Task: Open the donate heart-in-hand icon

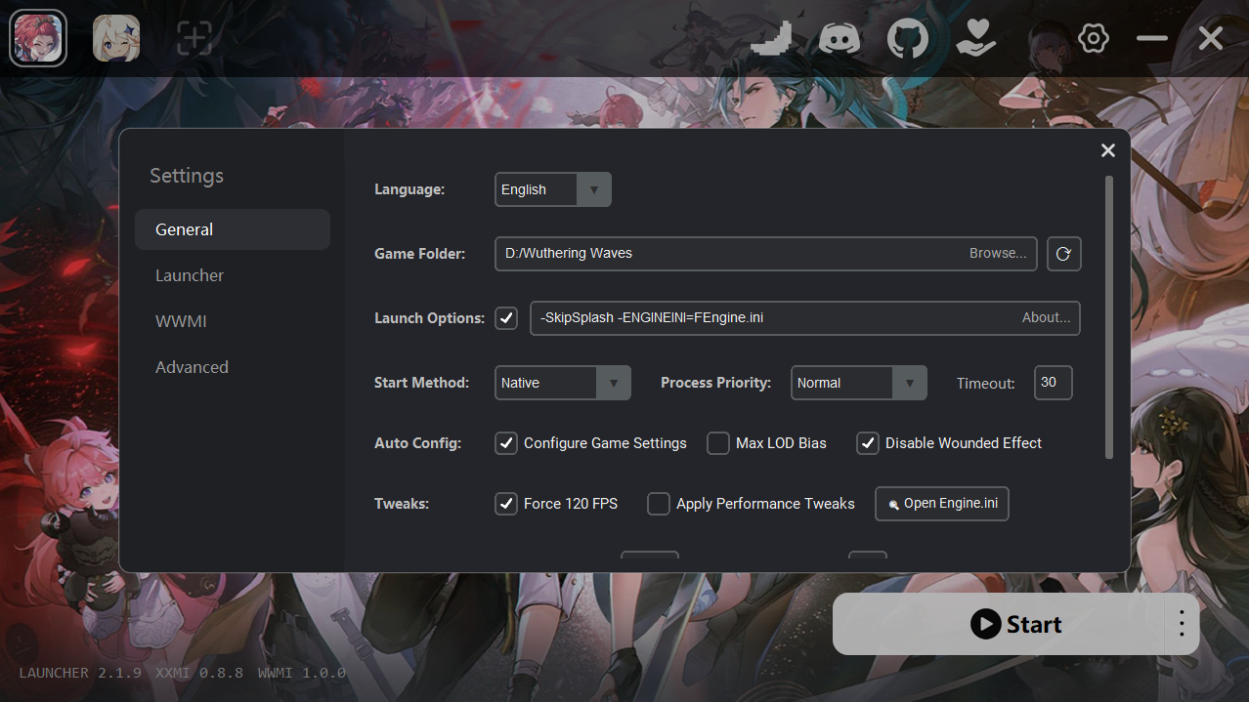Action: [975, 39]
